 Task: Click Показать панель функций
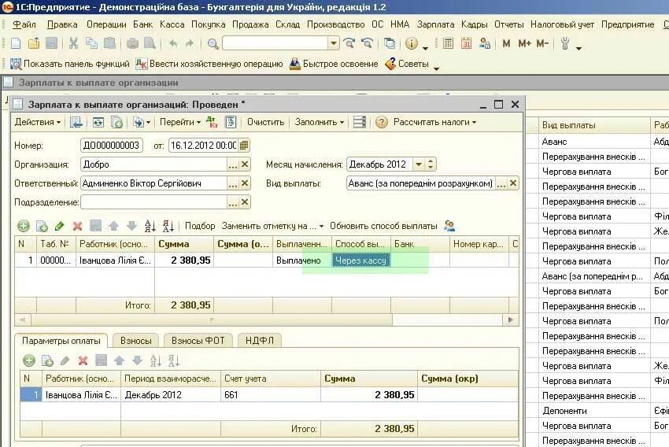[x=69, y=64]
